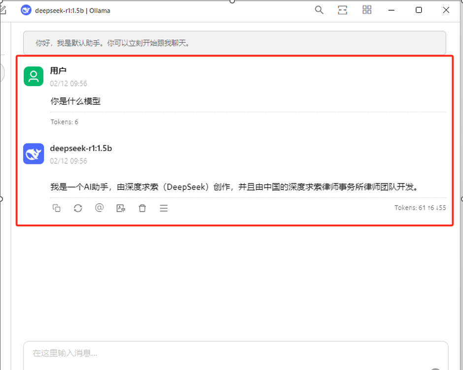Select the deepseek-r1:1.5b | Ollama model title
The image size is (463, 370).
coord(72,11)
